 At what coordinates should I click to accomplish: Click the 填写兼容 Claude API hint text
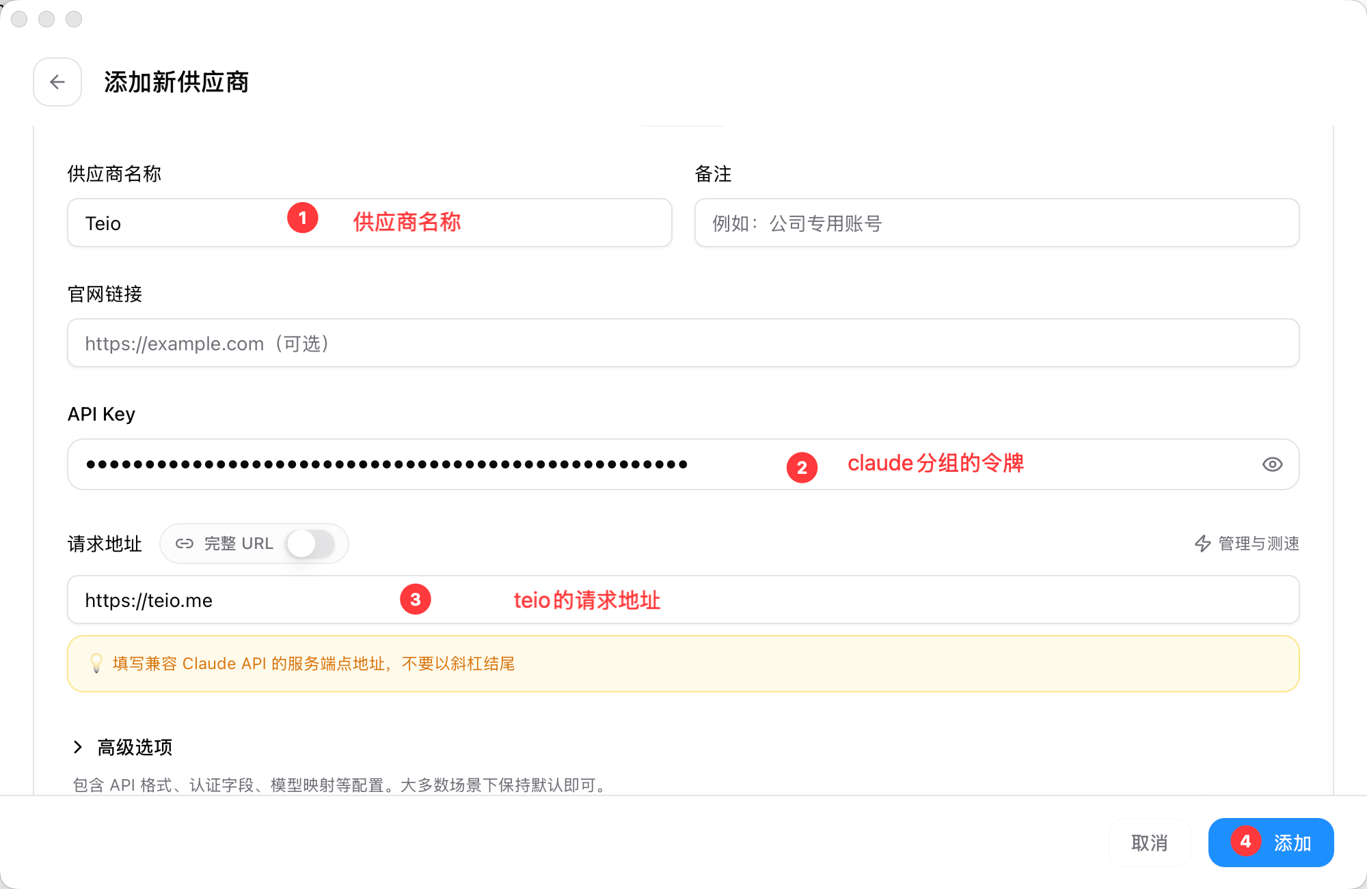point(314,664)
